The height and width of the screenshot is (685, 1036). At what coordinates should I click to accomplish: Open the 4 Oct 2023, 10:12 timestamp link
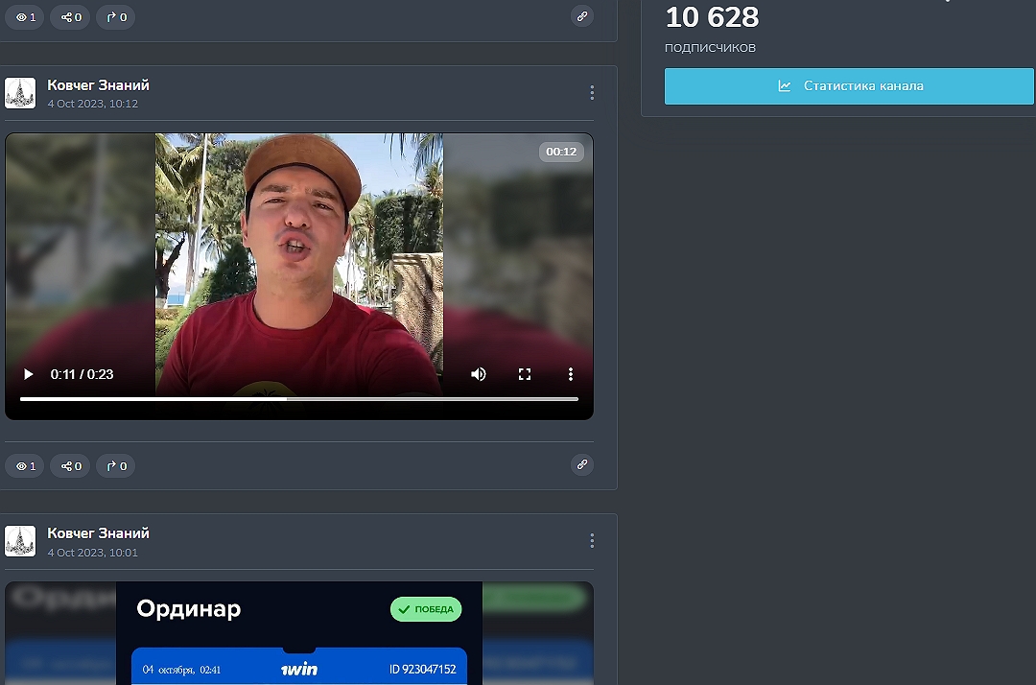click(x=93, y=104)
